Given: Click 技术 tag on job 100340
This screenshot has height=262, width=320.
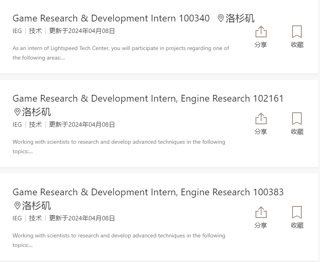Looking at the screenshot, I should pyautogui.click(x=35, y=31).
